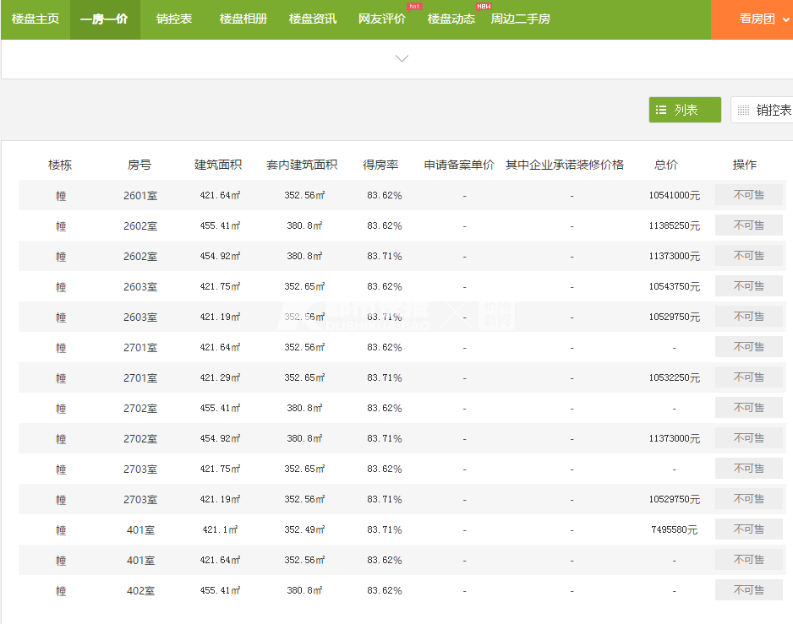The image size is (793, 624).
Task: Click the 操作 column header
Action: pyautogui.click(x=745, y=165)
